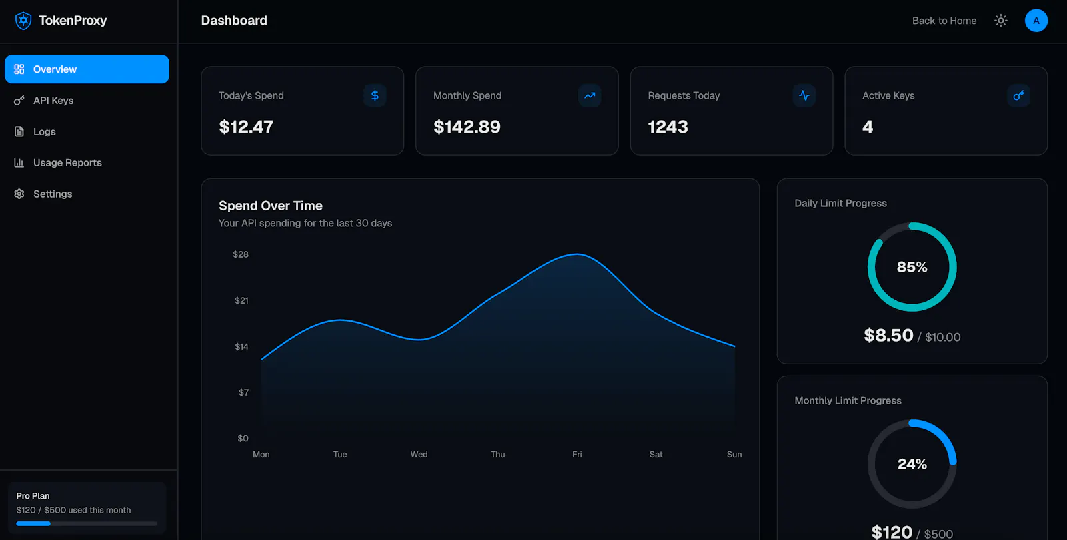Click the Active Keys card title
Image resolution: width=1067 pixels, height=540 pixels.
pyautogui.click(x=888, y=95)
